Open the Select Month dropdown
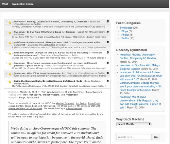Screen dimensions: 170x144 tap(134, 124)
